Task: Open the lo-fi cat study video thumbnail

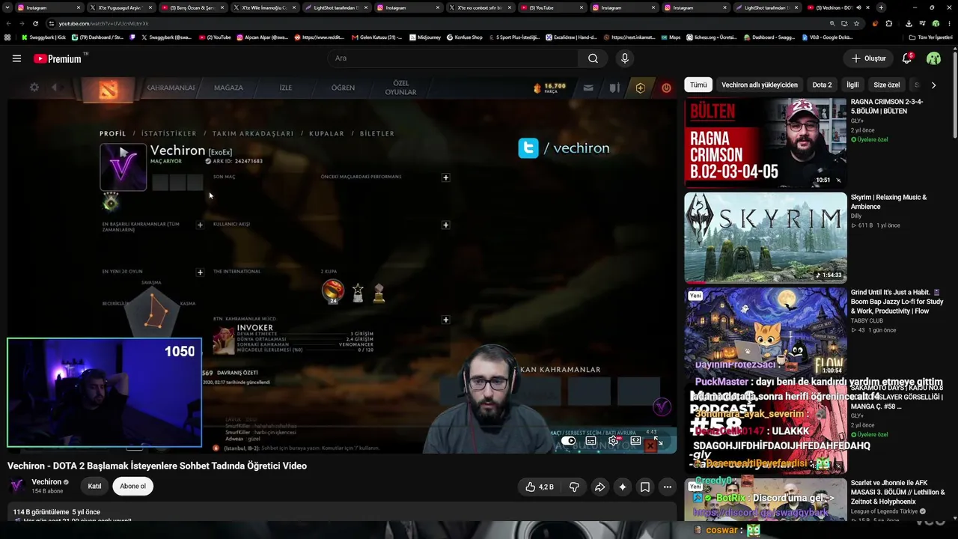Action: [766, 333]
